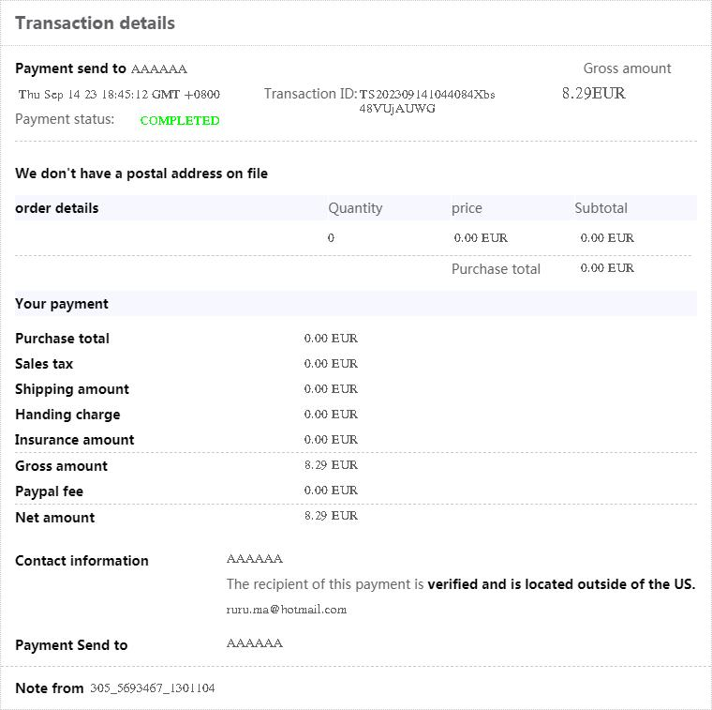Select the Subtotal column header
This screenshot has width=712, height=710.
point(601,208)
